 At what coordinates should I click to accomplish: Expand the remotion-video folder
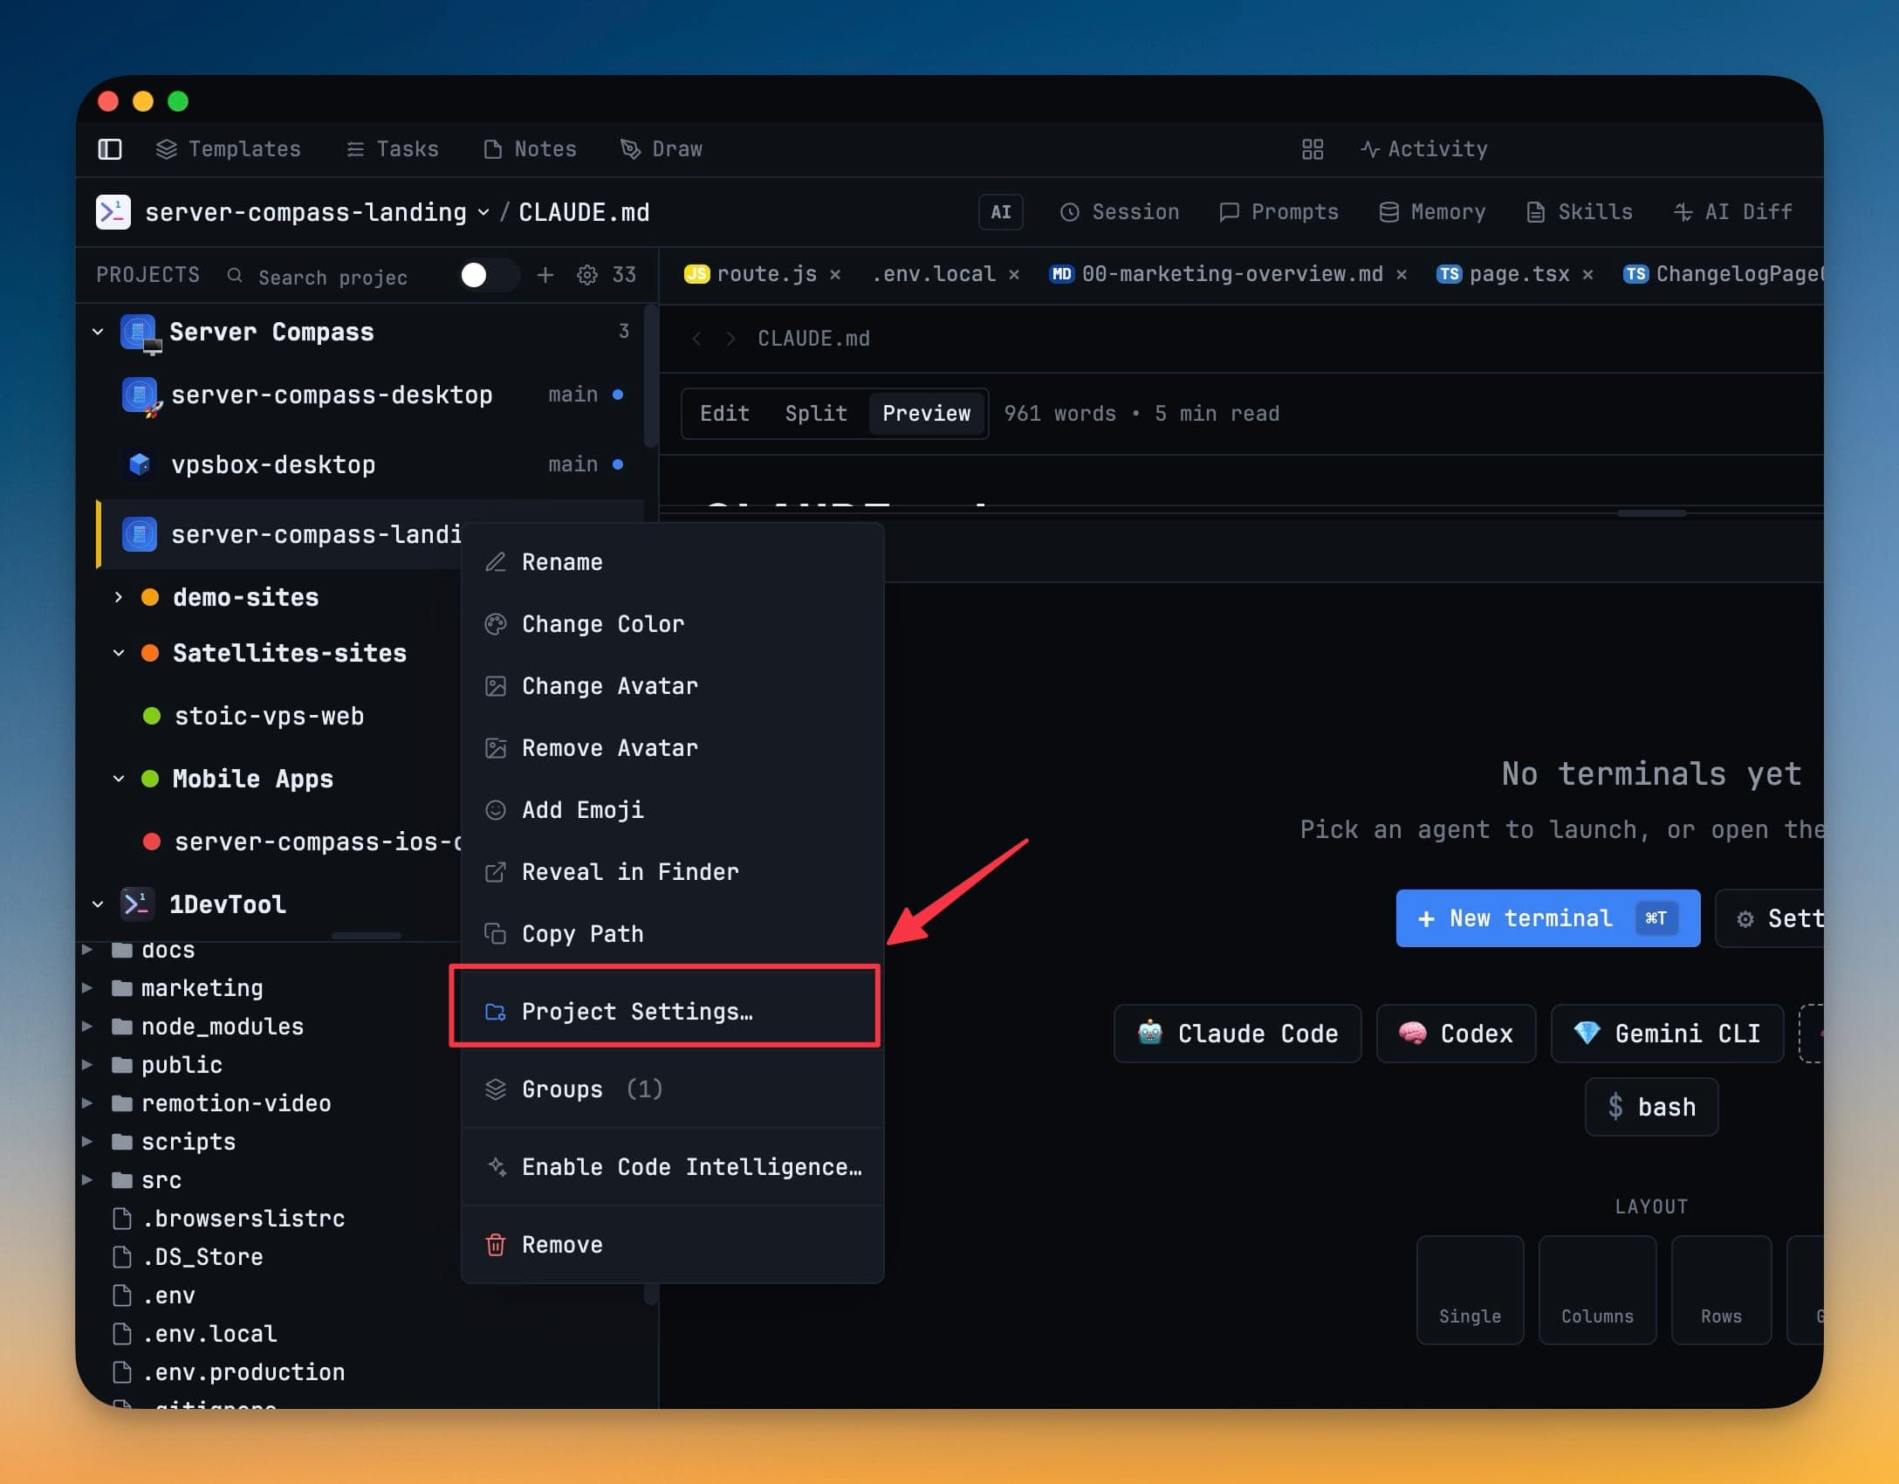(87, 1103)
